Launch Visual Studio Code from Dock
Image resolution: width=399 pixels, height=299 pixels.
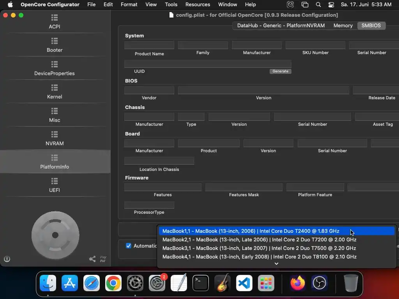244,283
